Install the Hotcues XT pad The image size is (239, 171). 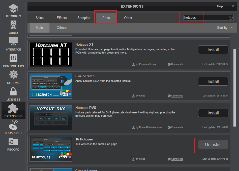pos(213,50)
